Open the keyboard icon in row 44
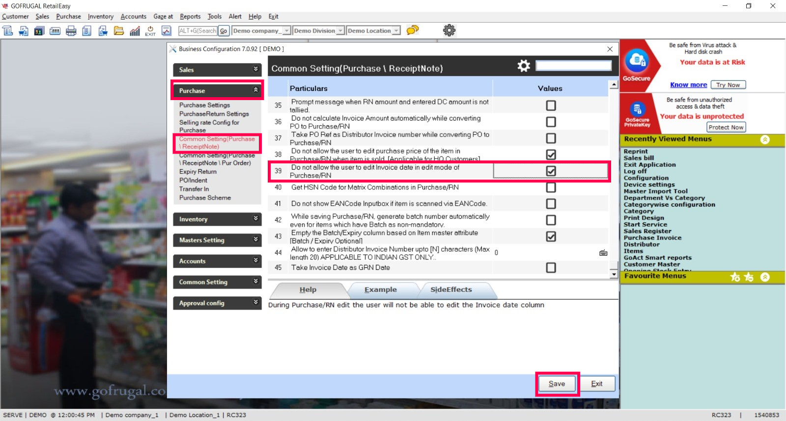This screenshot has height=421, width=786. (x=603, y=253)
